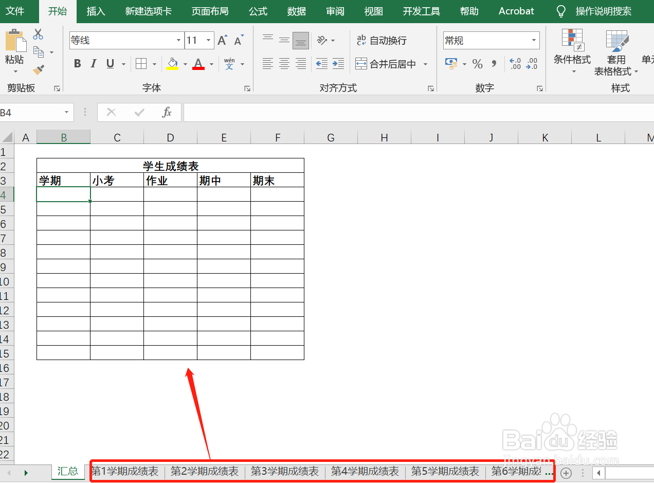
Task: Open number group dialog launcher
Action: [x=540, y=88]
